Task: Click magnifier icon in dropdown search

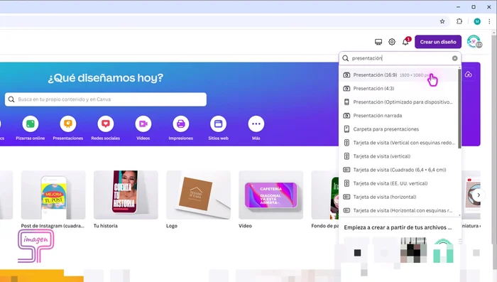Action: pos(346,58)
